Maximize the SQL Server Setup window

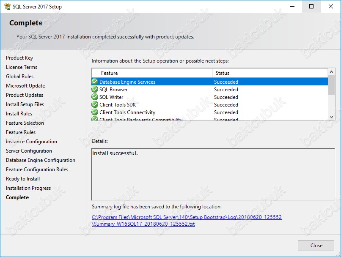click(x=311, y=6)
